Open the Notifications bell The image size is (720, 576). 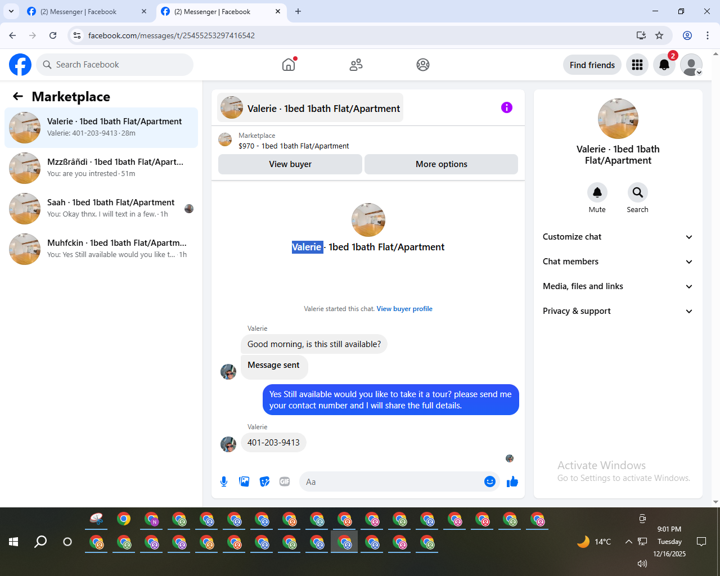pos(664,65)
